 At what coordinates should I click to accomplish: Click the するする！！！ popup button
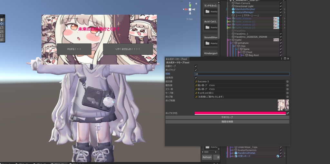74,49
